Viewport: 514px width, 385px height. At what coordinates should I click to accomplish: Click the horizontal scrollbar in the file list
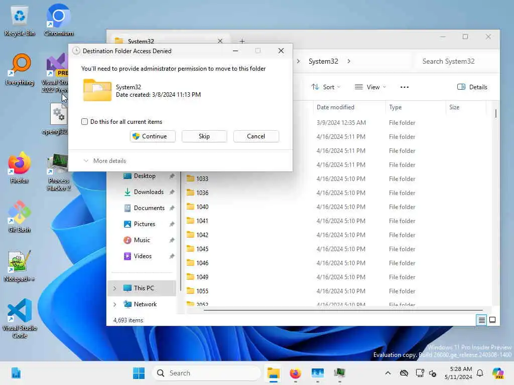[x=343, y=310]
